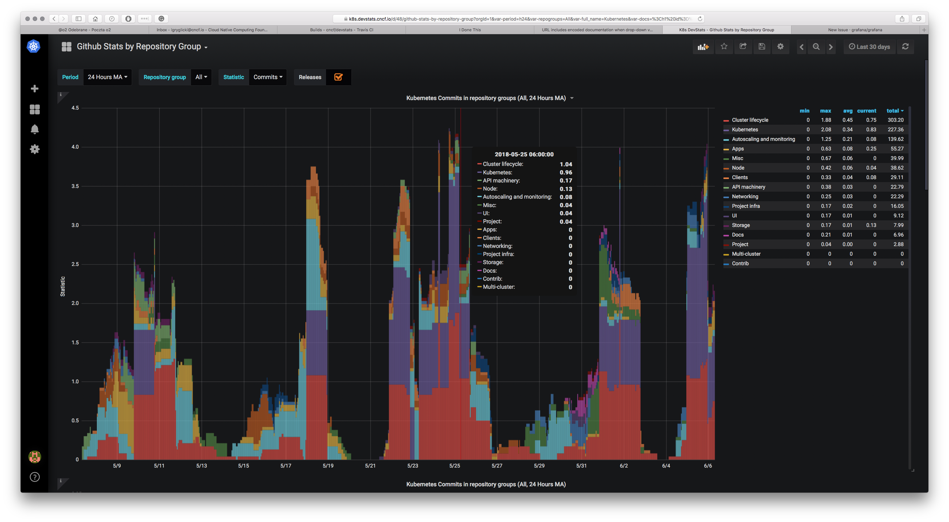Click Safari home button
Viewport: 949px width, 522px height.
point(95,18)
